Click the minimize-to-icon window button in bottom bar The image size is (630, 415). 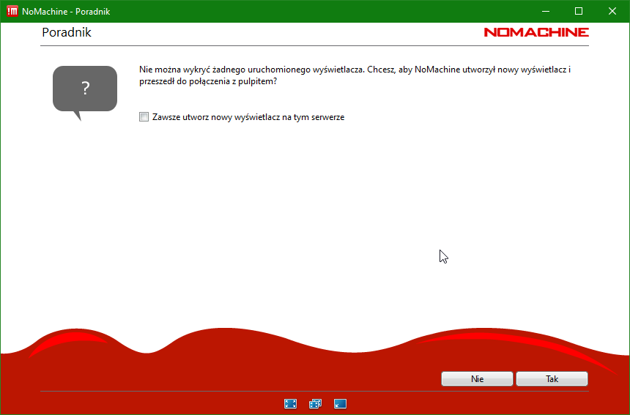click(x=340, y=403)
